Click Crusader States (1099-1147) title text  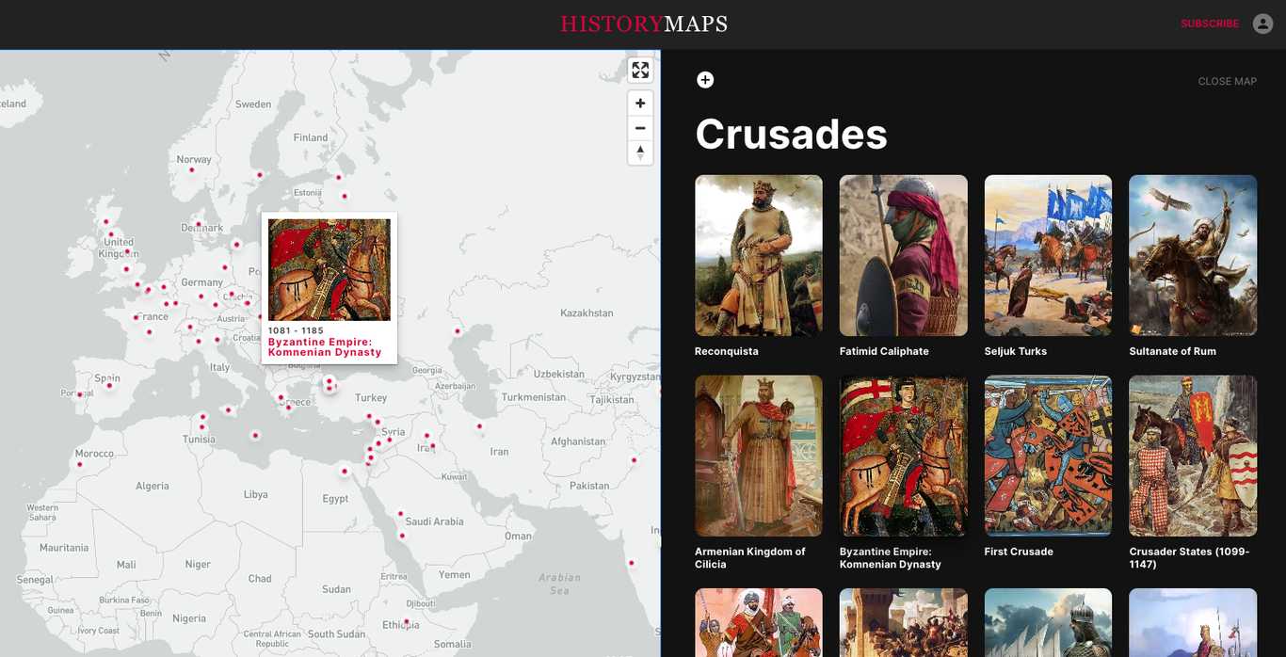(1189, 558)
